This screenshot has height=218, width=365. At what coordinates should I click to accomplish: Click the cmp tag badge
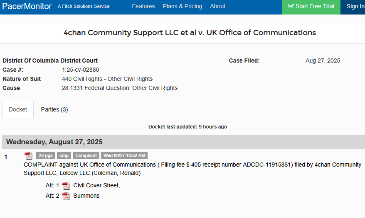click(x=64, y=155)
